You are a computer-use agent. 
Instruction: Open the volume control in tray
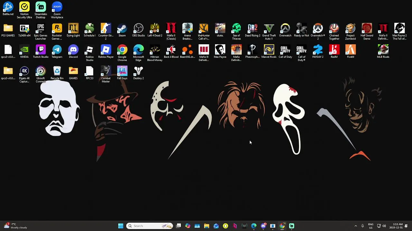pyautogui.click(x=384, y=226)
